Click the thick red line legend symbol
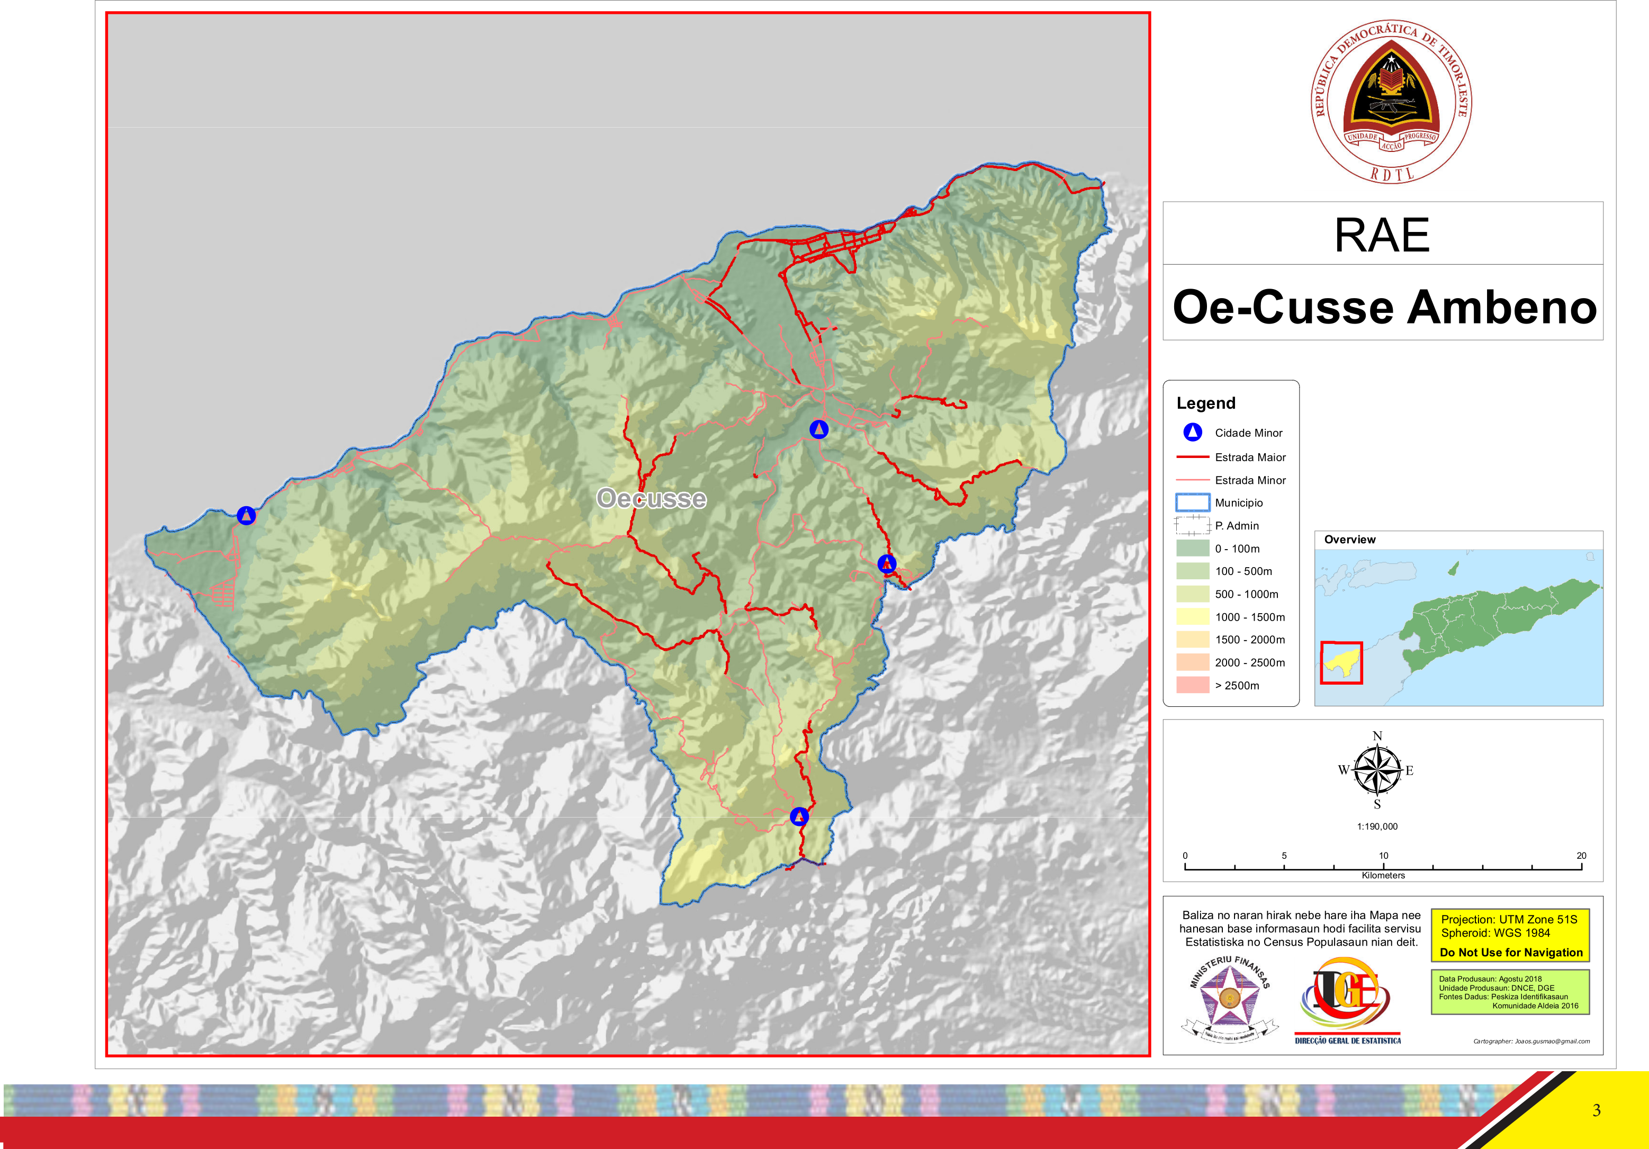Image resolution: width=1649 pixels, height=1149 pixels. (x=1192, y=456)
